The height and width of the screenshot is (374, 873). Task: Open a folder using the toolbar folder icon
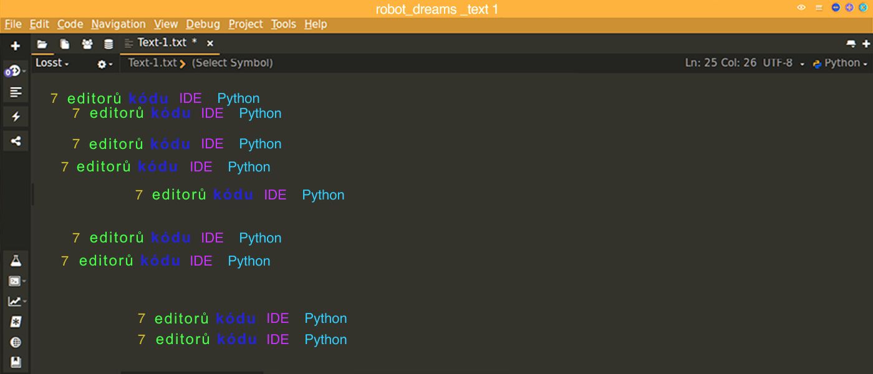(42, 43)
